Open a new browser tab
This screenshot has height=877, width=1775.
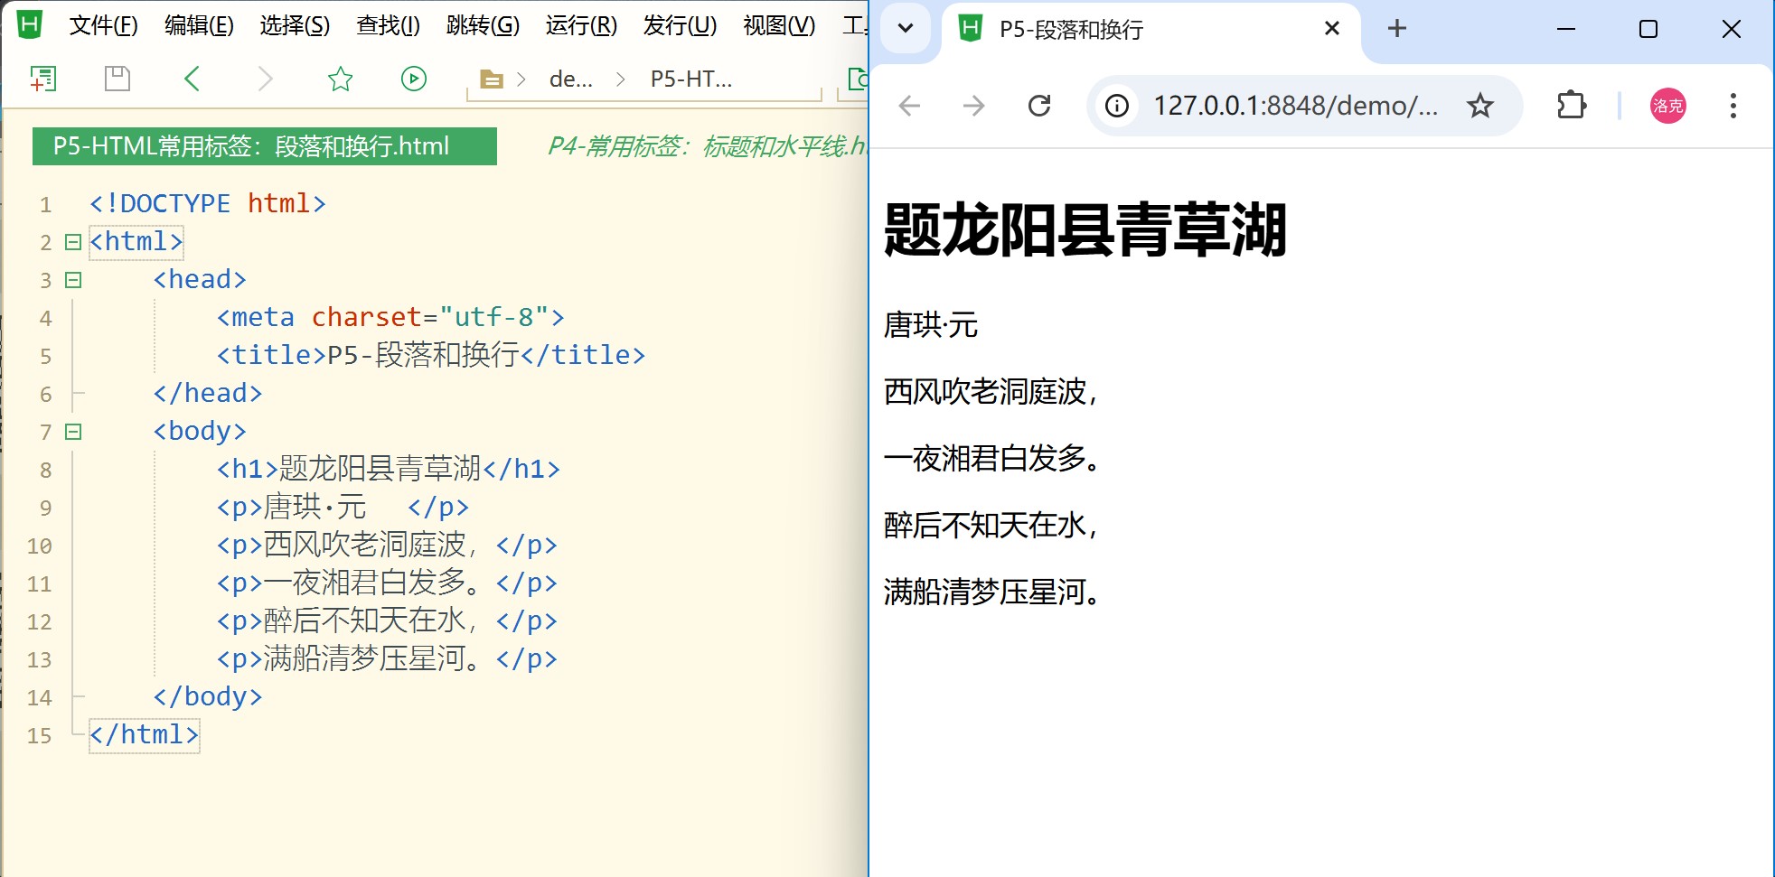click(x=1396, y=29)
